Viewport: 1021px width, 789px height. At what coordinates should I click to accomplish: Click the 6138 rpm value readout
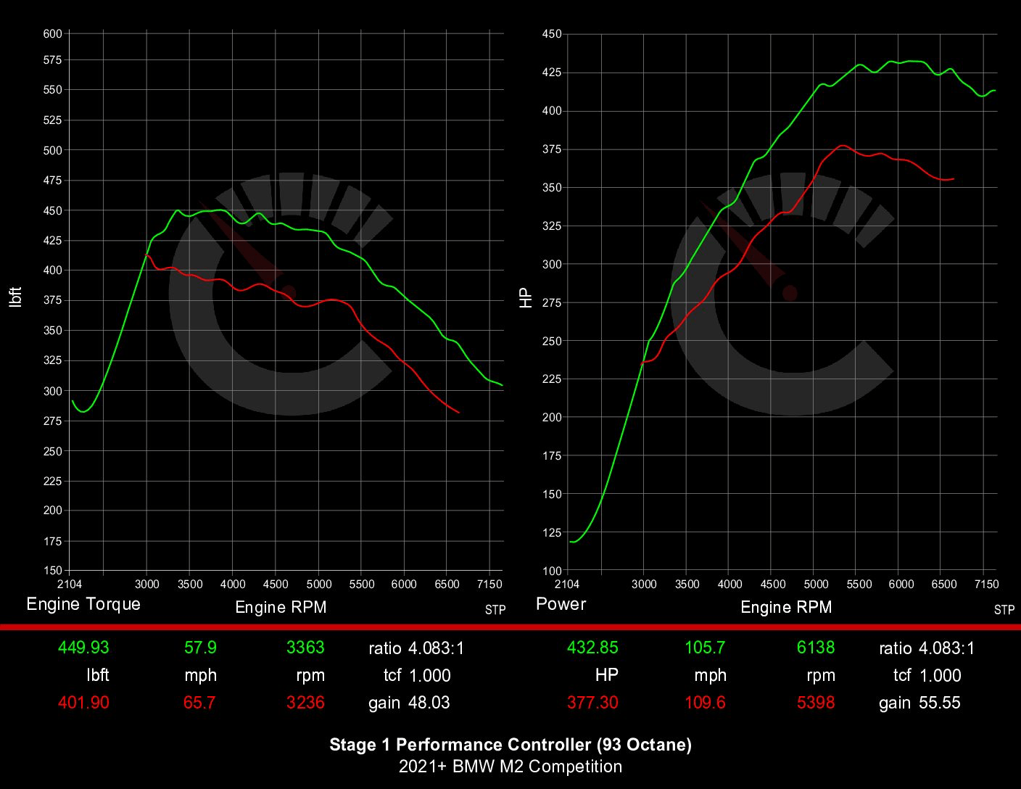point(817,648)
